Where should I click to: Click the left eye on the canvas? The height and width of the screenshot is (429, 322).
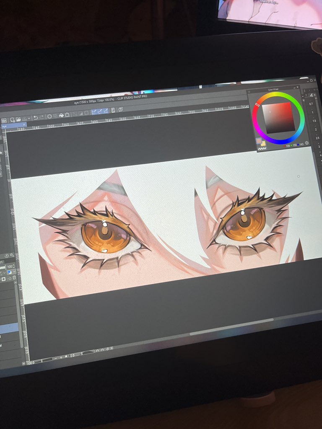105,237
